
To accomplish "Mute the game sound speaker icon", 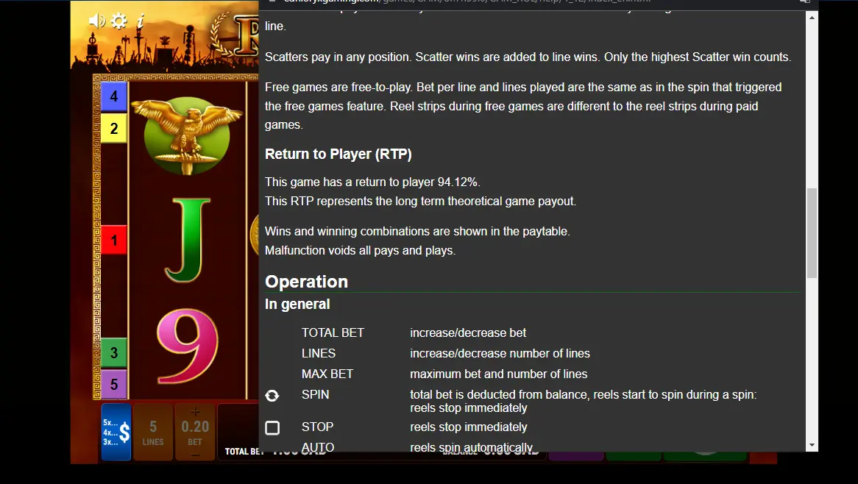I will [97, 21].
